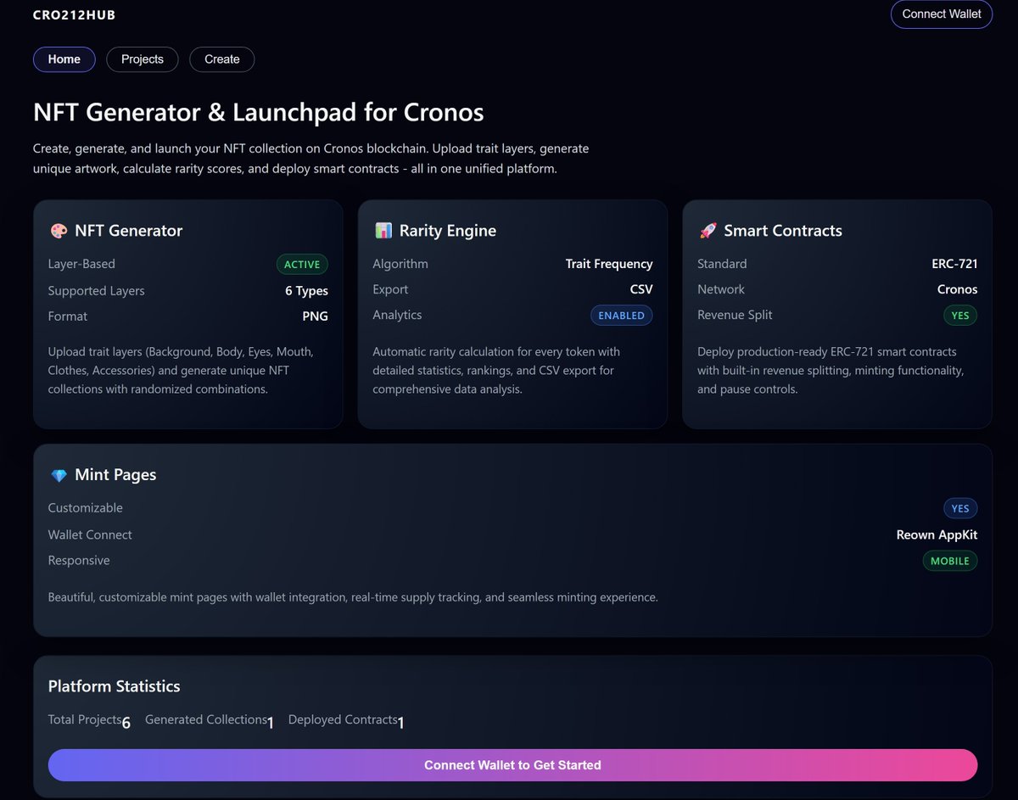Click the number 1 after Generated Collections
This screenshot has height=800, width=1018.
[x=271, y=723]
